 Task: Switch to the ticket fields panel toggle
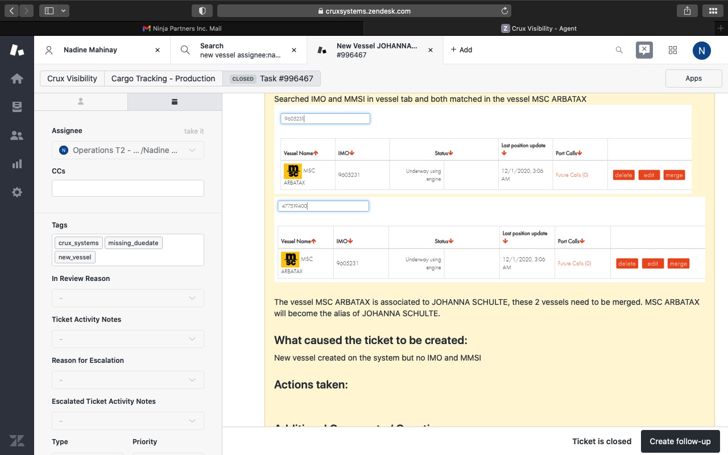(175, 101)
